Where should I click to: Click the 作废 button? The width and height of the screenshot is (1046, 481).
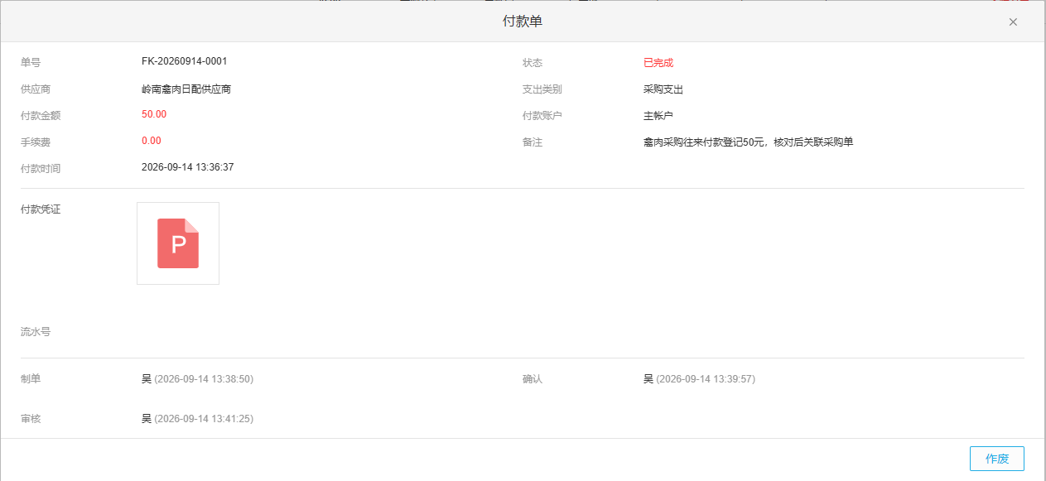point(997,459)
